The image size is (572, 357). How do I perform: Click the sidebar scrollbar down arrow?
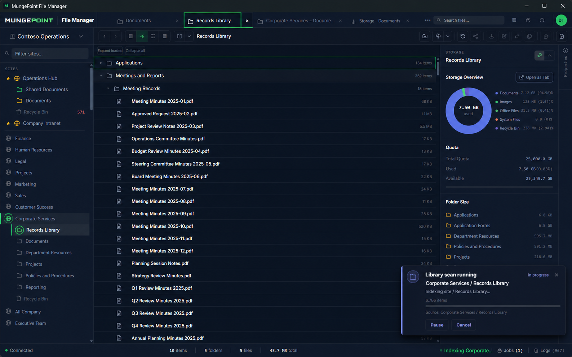[91, 341]
